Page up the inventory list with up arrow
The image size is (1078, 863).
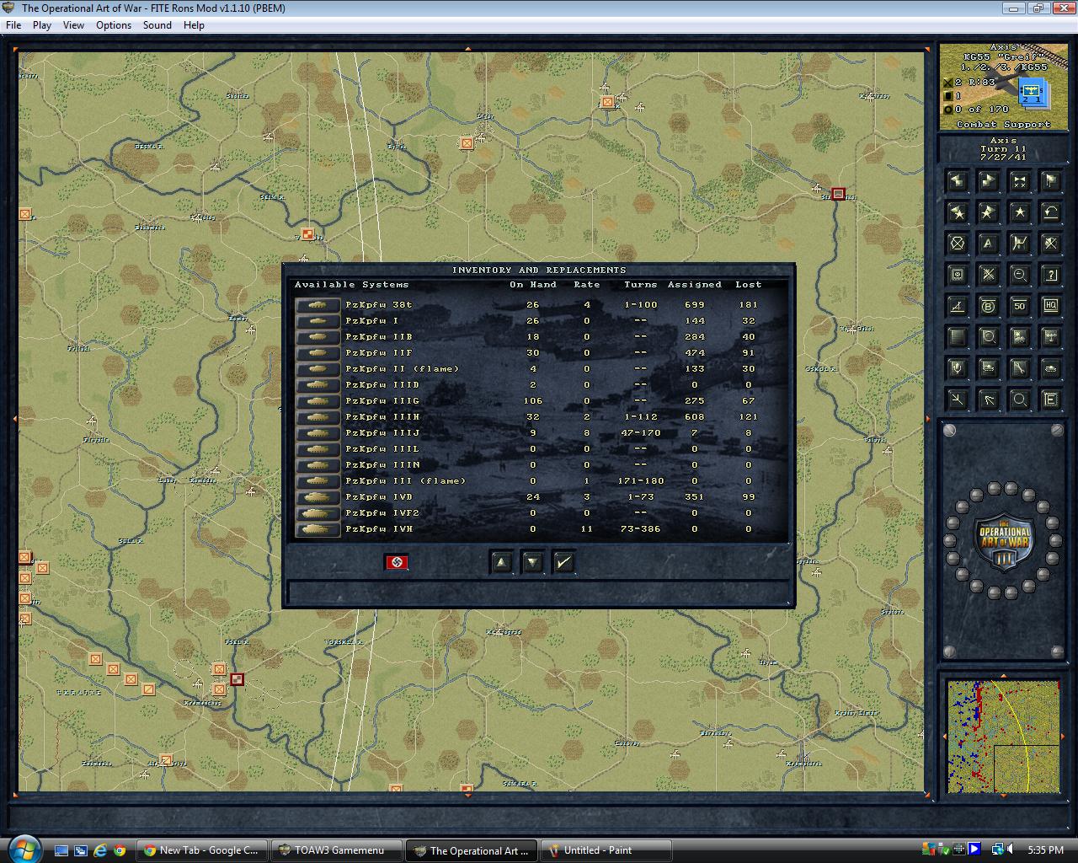[x=501, y=562]
